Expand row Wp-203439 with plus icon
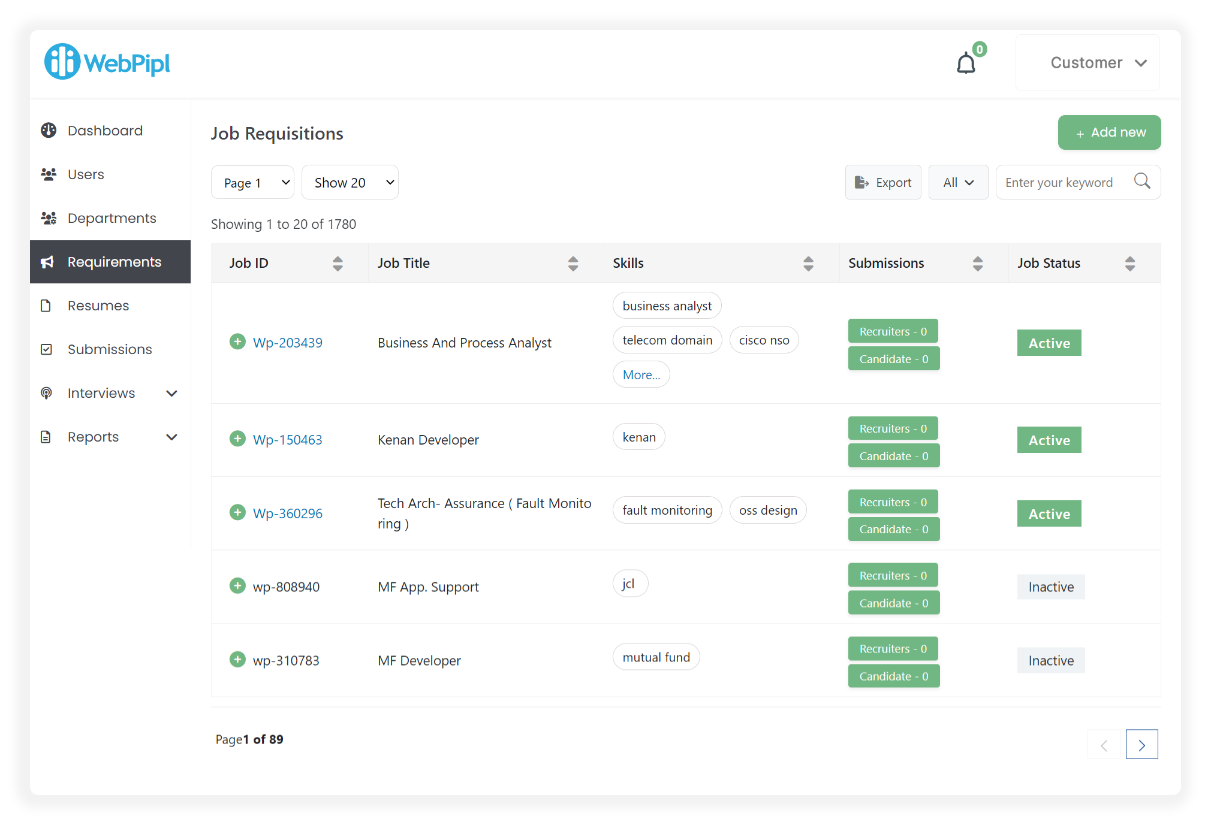Image resolution: width=1211 pixels, height=825 pixels. coord(237,342)
